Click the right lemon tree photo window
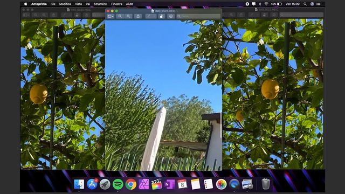345x194 pixels. 273,94
